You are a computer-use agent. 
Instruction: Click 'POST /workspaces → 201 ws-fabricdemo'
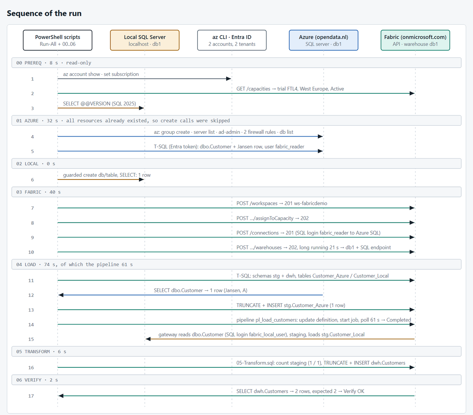tap(282, 203)
